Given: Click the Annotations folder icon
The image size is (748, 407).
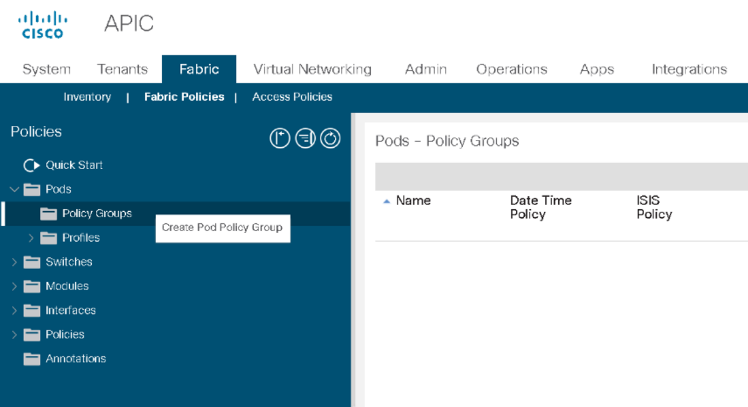Looking at the screenshot, I should point(32,359).
